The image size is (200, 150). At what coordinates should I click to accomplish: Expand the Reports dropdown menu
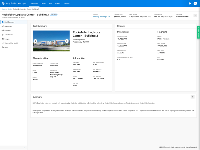[x=58, y=3]
